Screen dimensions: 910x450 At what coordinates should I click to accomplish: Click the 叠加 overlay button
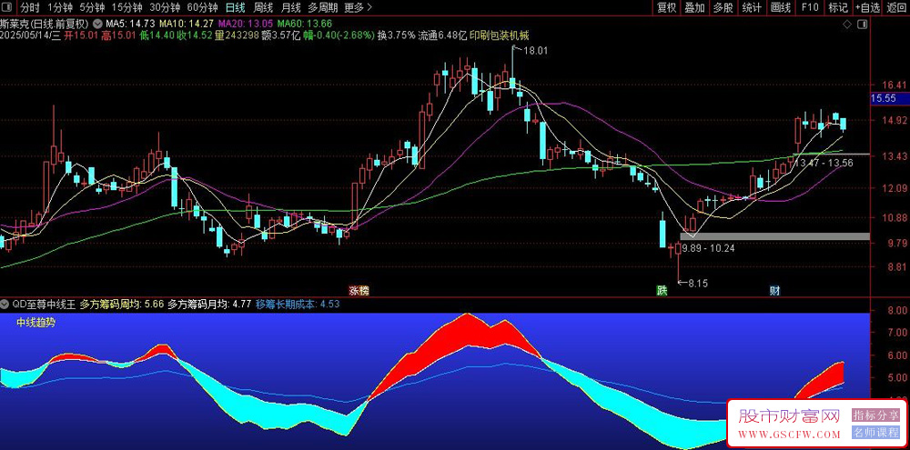coord(694,7)
